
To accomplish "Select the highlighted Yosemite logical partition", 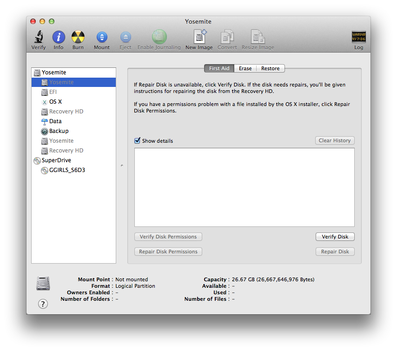I will 73,82.
